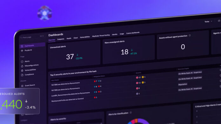Open the Identity tab
The image size is (221, 124).
pos(115,34)
